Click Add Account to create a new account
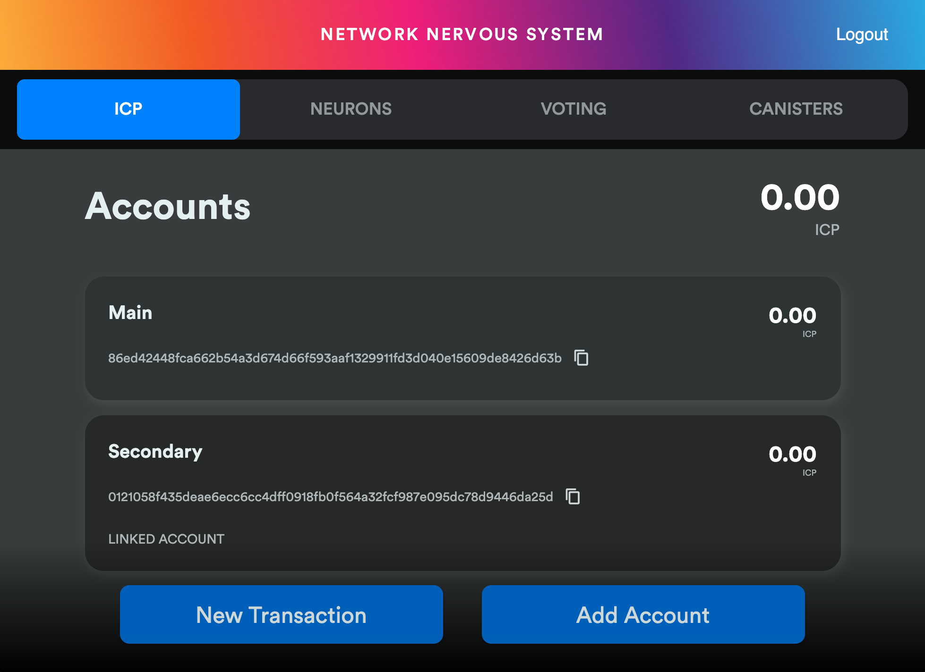925x672 pixels. coord(642,614)
